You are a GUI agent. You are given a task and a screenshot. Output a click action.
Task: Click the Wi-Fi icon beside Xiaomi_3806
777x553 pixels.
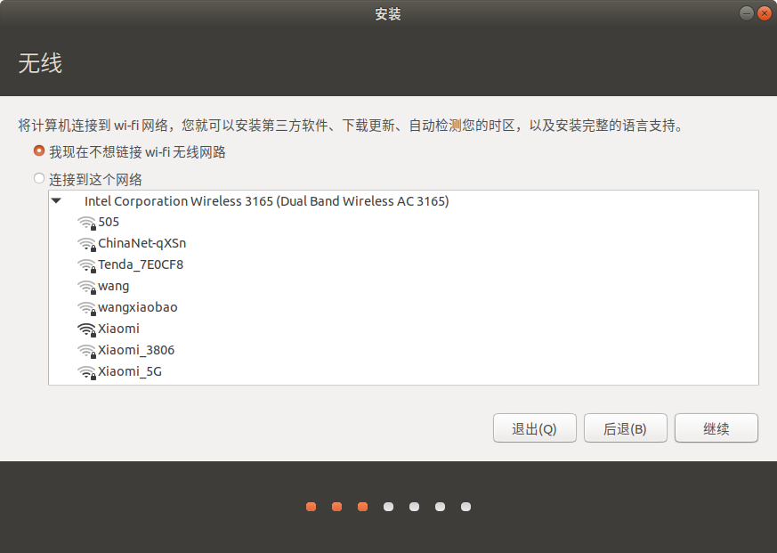click(86, 351)
